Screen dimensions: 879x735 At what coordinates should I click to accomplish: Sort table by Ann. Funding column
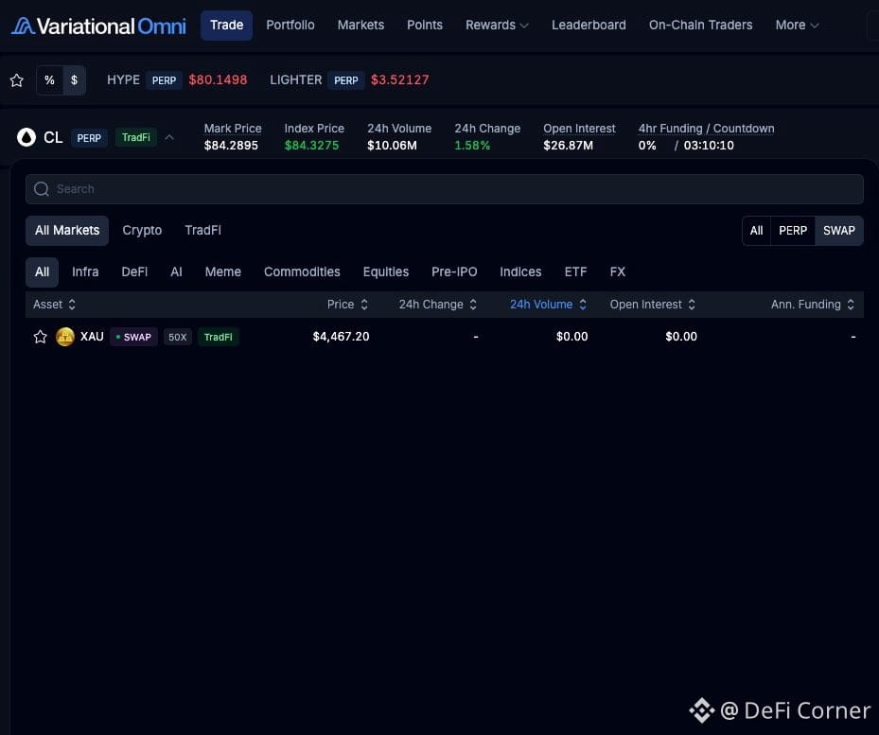click(x=812, y=305)
